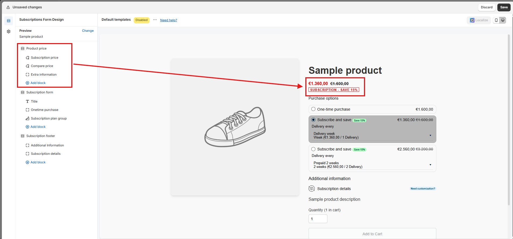Open the sections panel in left rail
Screen dimensions: 513x239
(9, 21)
